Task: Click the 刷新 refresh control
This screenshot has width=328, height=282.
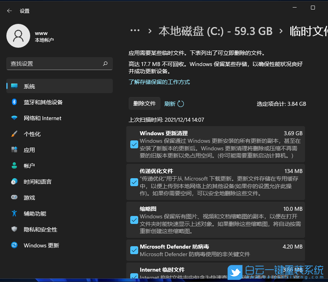Action: 174,103
